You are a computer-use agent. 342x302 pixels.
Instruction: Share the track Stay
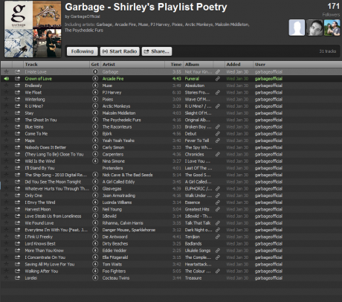(x=17, y=113)
